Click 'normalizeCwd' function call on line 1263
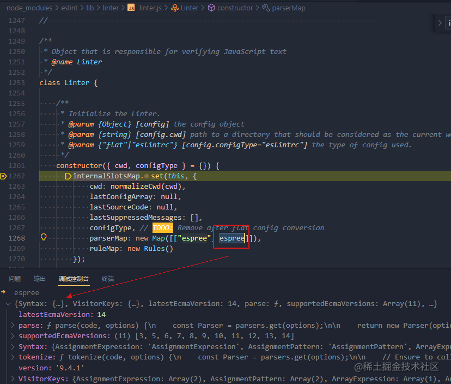This screenshot has height=384, width=451. (x=136, y=187)
